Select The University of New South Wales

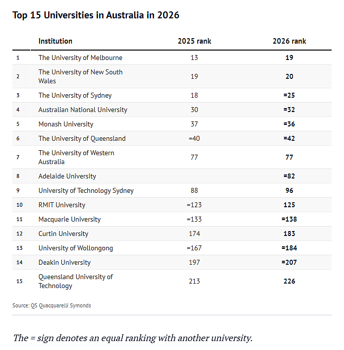pyautogui.click(x=80, y=76)
